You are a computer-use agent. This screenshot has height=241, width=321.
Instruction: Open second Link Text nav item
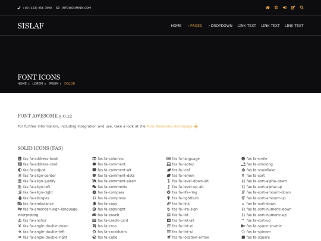(270, 26)
